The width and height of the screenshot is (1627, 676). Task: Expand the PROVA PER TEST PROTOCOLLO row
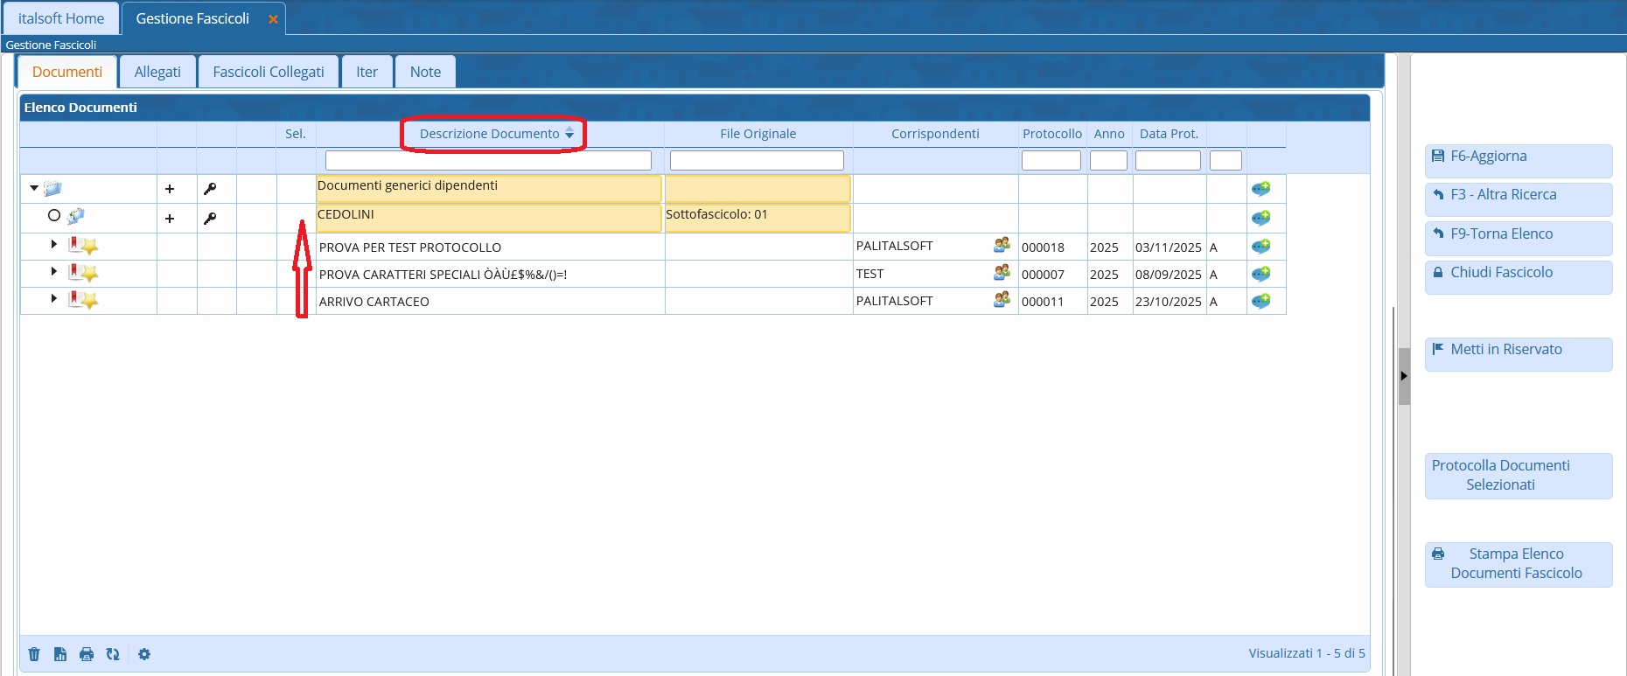tap(53, 245)
